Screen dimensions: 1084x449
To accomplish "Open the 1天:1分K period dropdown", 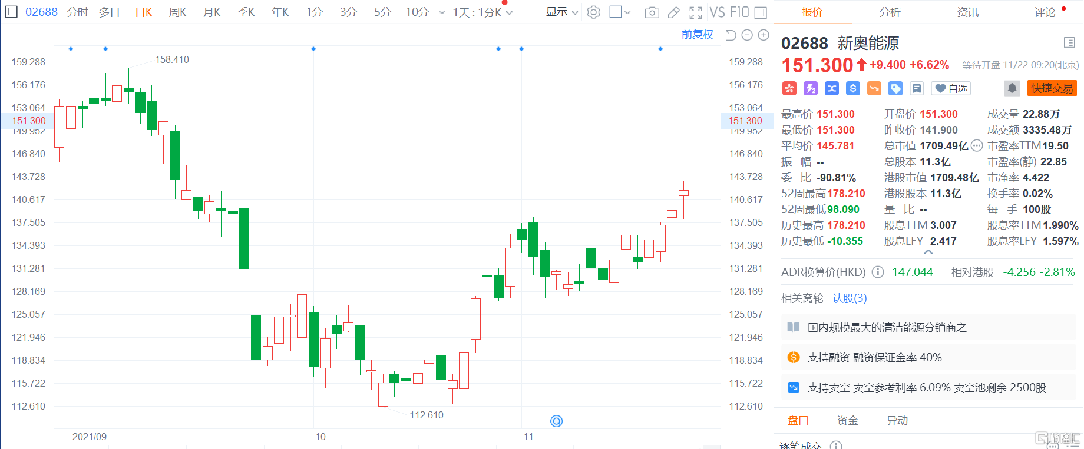I will (x=482, y=12).
